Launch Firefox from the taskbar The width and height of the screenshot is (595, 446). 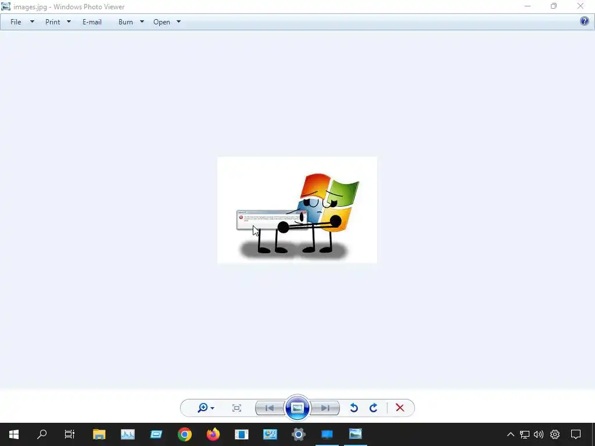[x=213, y=434]
